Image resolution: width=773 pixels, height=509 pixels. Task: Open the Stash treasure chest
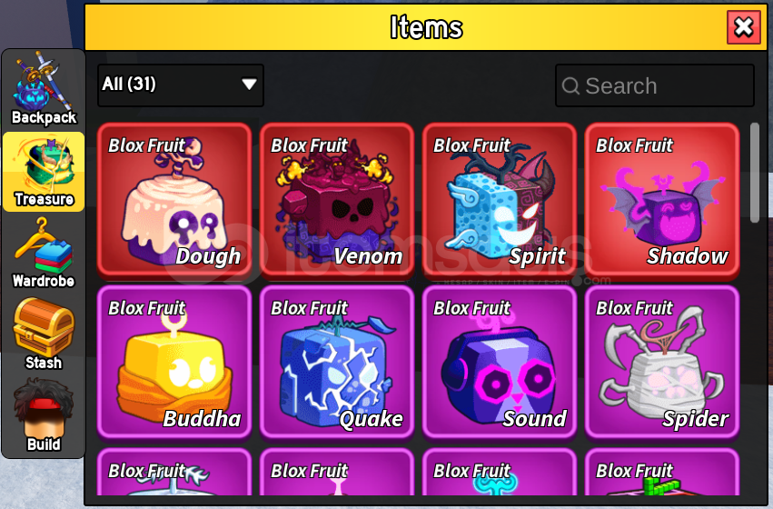[x=44, y=334]
